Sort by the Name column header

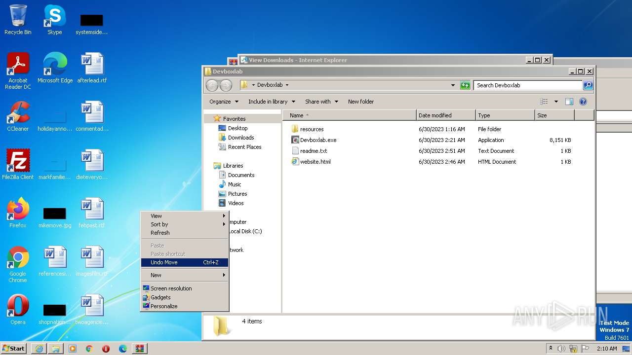(349, 115)
